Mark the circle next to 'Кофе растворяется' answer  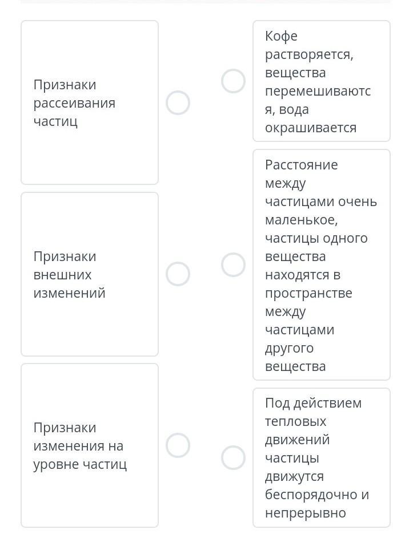(x=233, y=81)
